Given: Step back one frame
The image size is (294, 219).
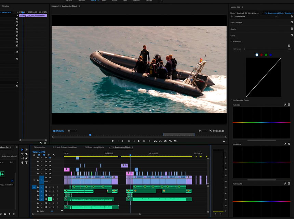Looking at the screenshot, I should pyautogui.click(x=134, y=141).
